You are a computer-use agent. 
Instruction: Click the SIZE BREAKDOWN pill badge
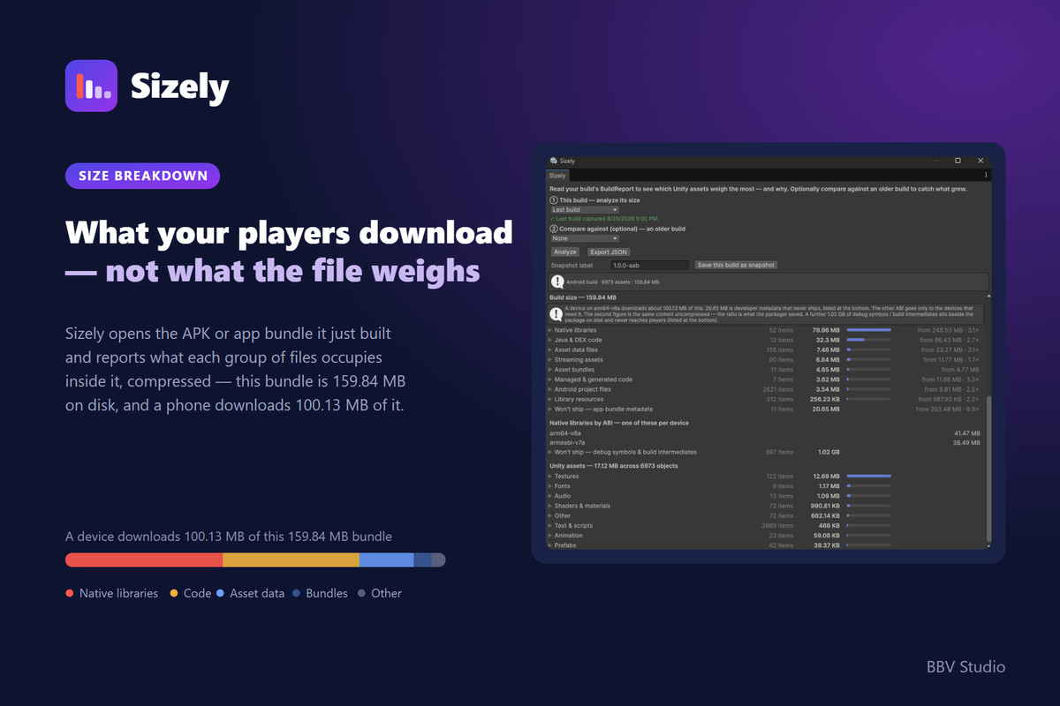tap(142, 176)
